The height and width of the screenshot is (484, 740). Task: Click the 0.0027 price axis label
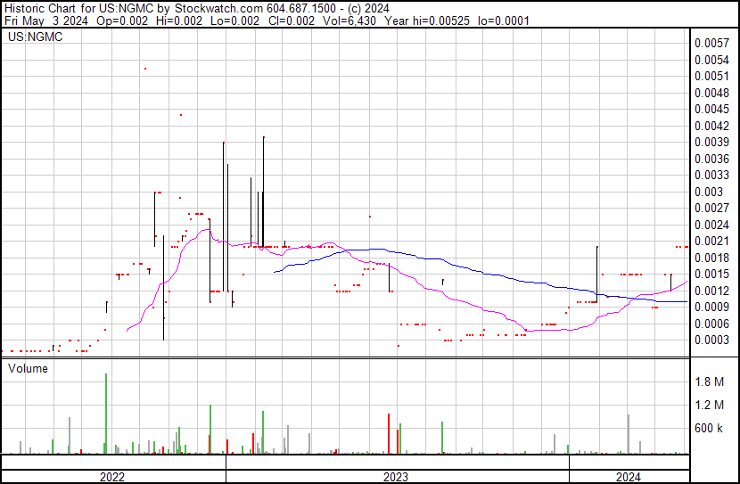(x=711, y=208)
